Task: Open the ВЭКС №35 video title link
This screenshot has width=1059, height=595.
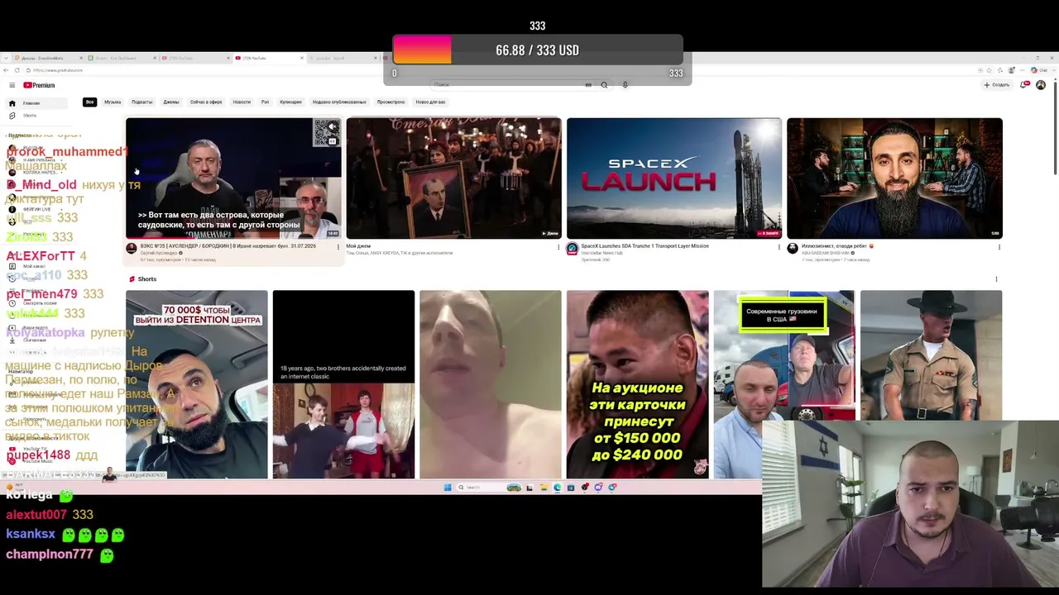Action: tap(228, 246)
